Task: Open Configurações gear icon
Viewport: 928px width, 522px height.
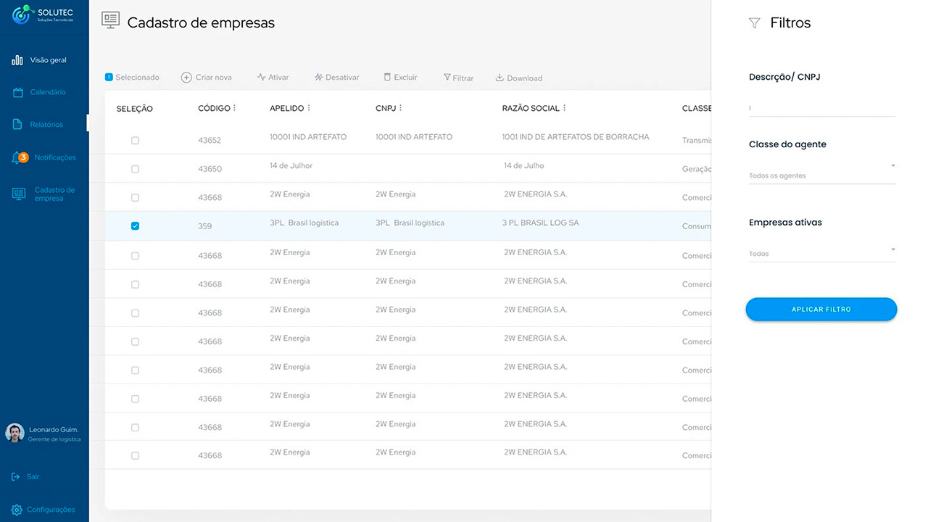Action: [17, 510]
